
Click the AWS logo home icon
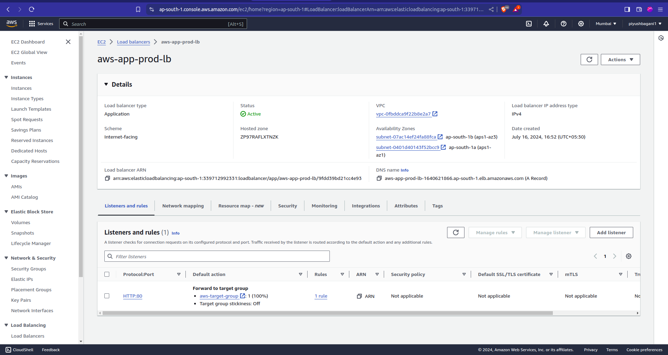coord(11,24)
